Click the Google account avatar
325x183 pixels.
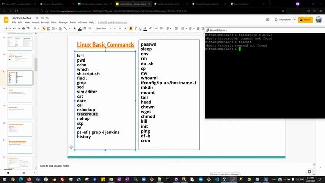(x=319, y=20)
